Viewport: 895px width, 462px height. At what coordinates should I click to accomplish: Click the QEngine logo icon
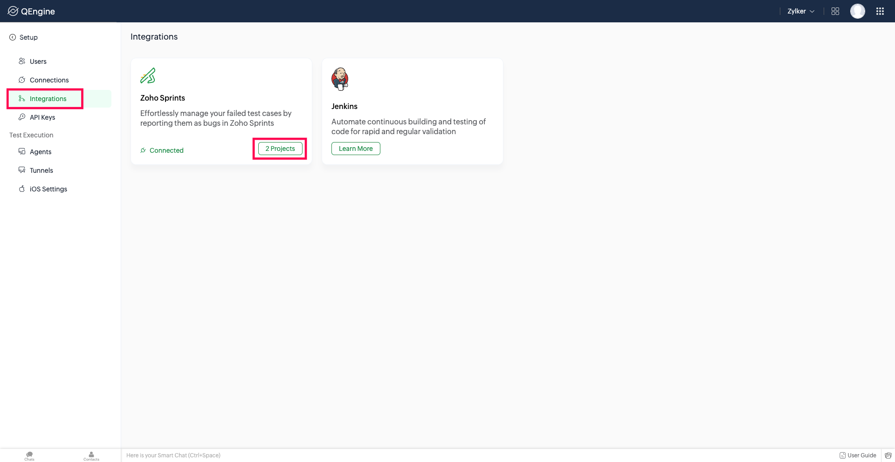click(13, 11)
